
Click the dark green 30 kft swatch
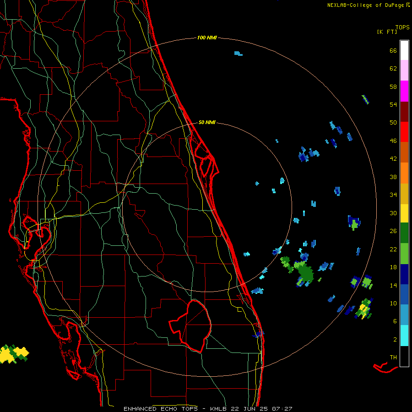click(404, 233)
